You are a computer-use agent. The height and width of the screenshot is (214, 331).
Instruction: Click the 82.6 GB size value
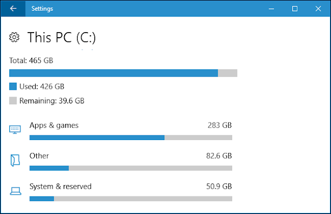click(x=218, y=156)
